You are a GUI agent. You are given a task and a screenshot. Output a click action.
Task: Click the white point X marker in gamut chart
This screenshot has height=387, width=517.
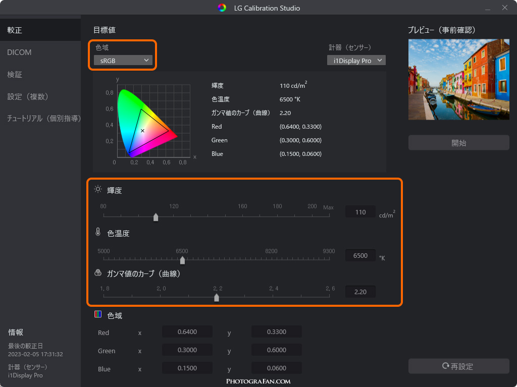point(142,131)
